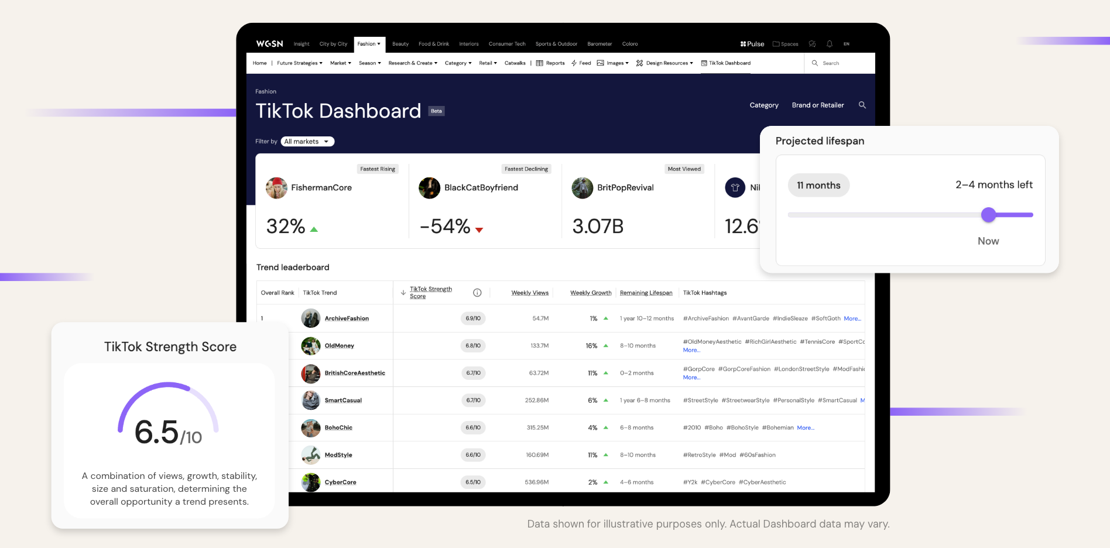The width and height of the screenshot is (1110, 548).
Task: Click the Projected lifespan slider handle
Action: (989, 215)
